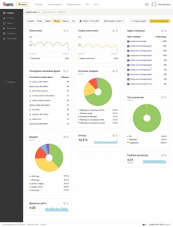This screenshot has height=227, width=173.
Task: Open the projects-ae.ru/footage/ page link
Action: point(138,41)
